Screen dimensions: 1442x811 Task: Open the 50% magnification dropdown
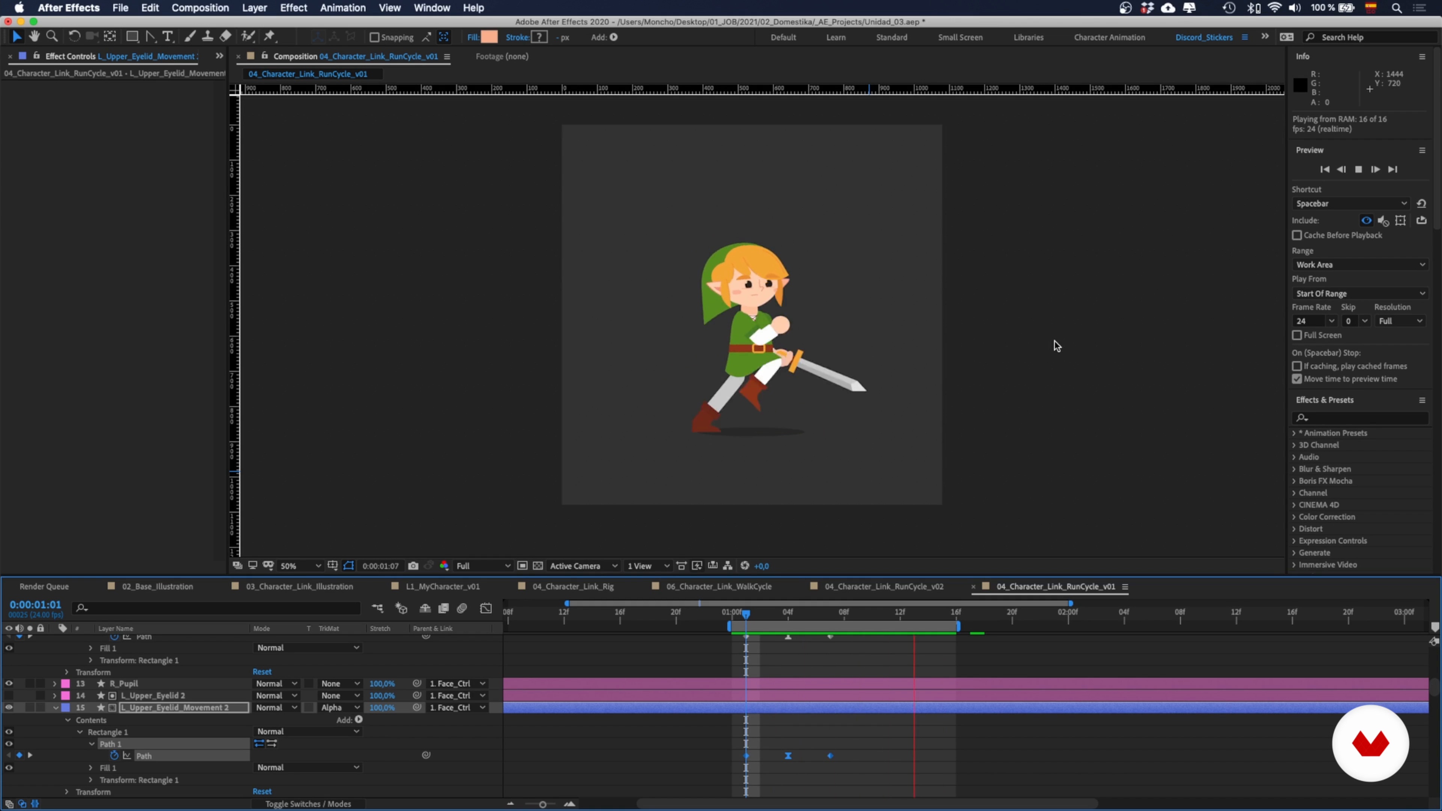[x=300, y=566]
